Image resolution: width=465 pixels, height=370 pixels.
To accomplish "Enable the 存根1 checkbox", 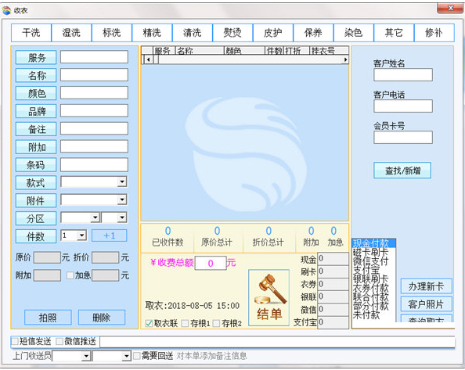I will (185, 324).
